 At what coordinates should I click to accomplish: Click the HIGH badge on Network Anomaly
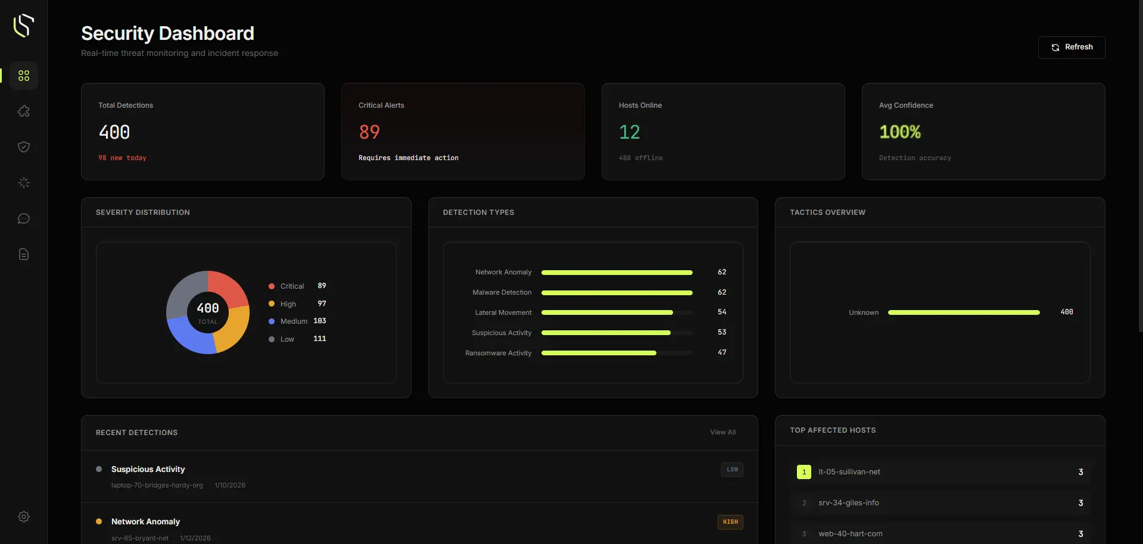(730, 522)
